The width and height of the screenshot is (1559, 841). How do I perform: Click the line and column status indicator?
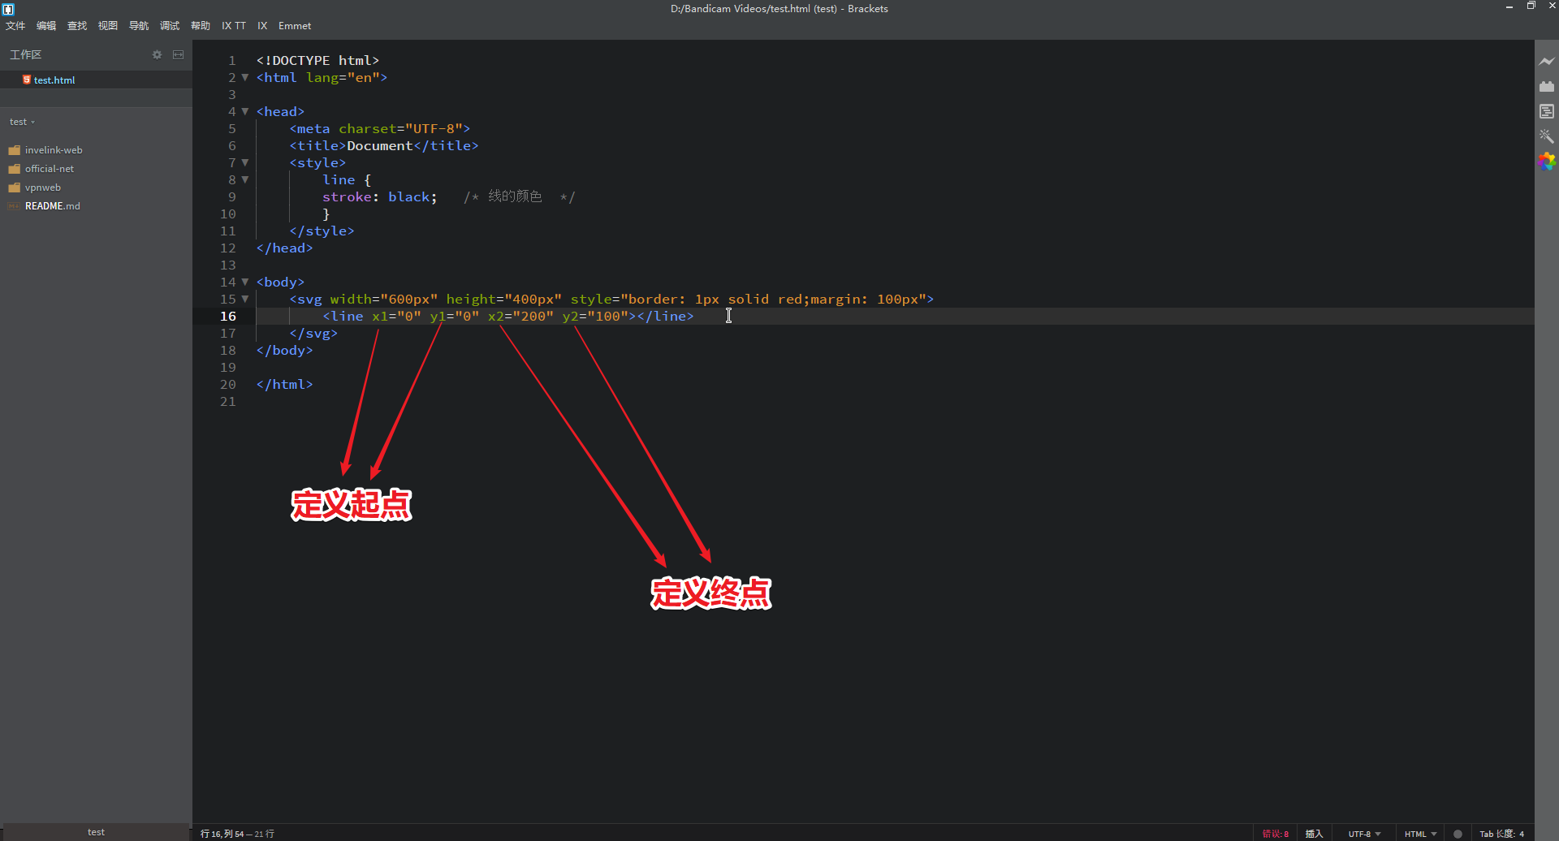236,833
